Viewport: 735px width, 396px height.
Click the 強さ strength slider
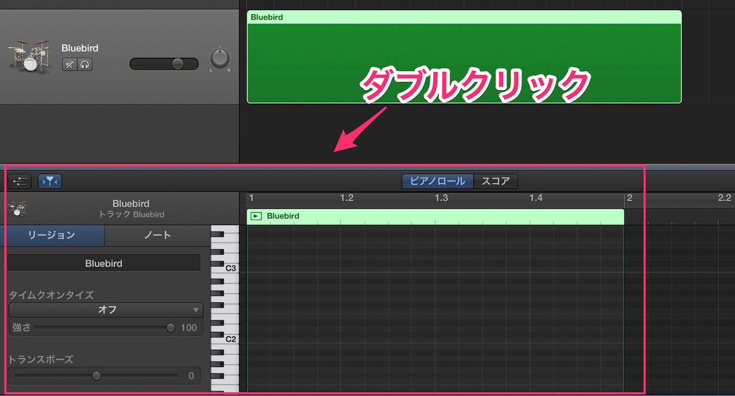click(x=104, y=328)
